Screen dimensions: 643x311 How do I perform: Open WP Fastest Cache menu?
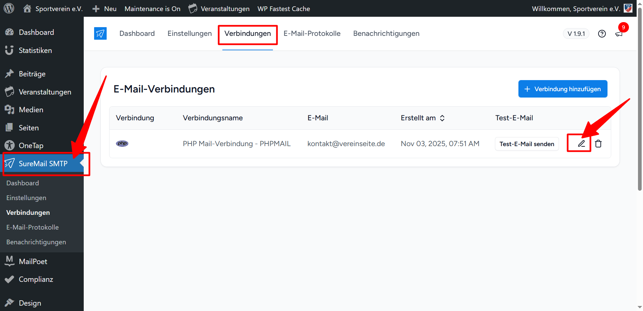(x=284, y=9)
